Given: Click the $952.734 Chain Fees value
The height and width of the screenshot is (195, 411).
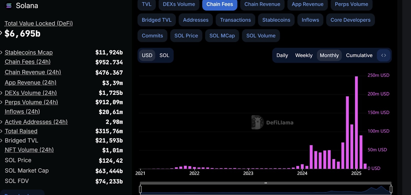Looking at the screenshot, I should click(109, 62).
